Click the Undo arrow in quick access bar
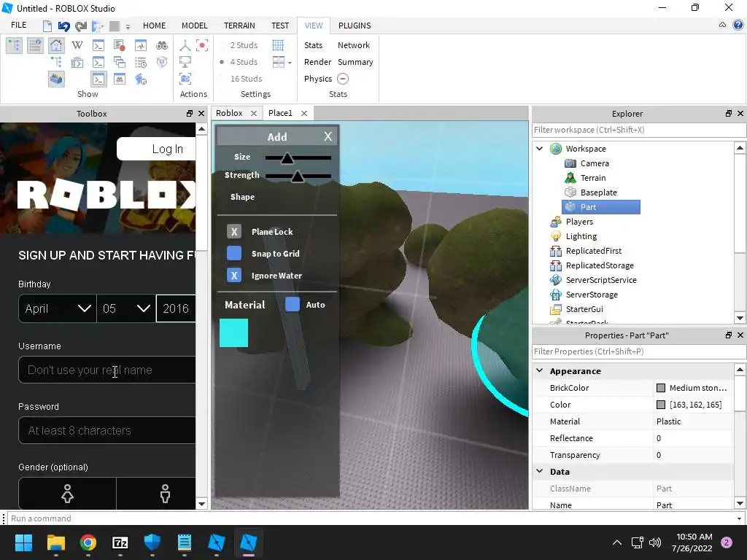Image resolution: width=747 pixels, height=560 pixels. pos(64,26)
